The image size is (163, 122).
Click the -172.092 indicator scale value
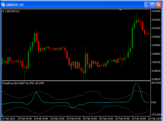tap(156, 115)
